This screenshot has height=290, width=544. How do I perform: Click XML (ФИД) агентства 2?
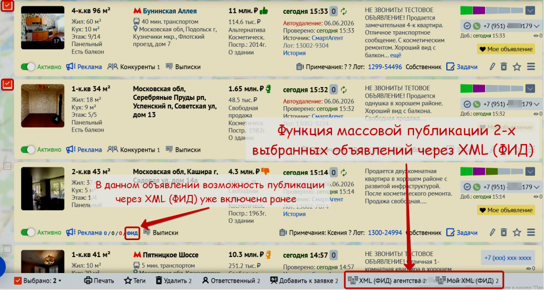(x=387, y=280)
